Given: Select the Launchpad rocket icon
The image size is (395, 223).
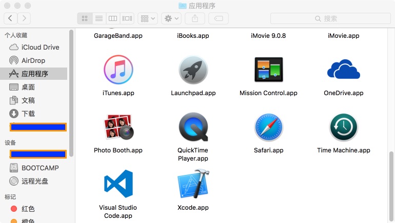Looking at the screenshot, I should 193,70.
